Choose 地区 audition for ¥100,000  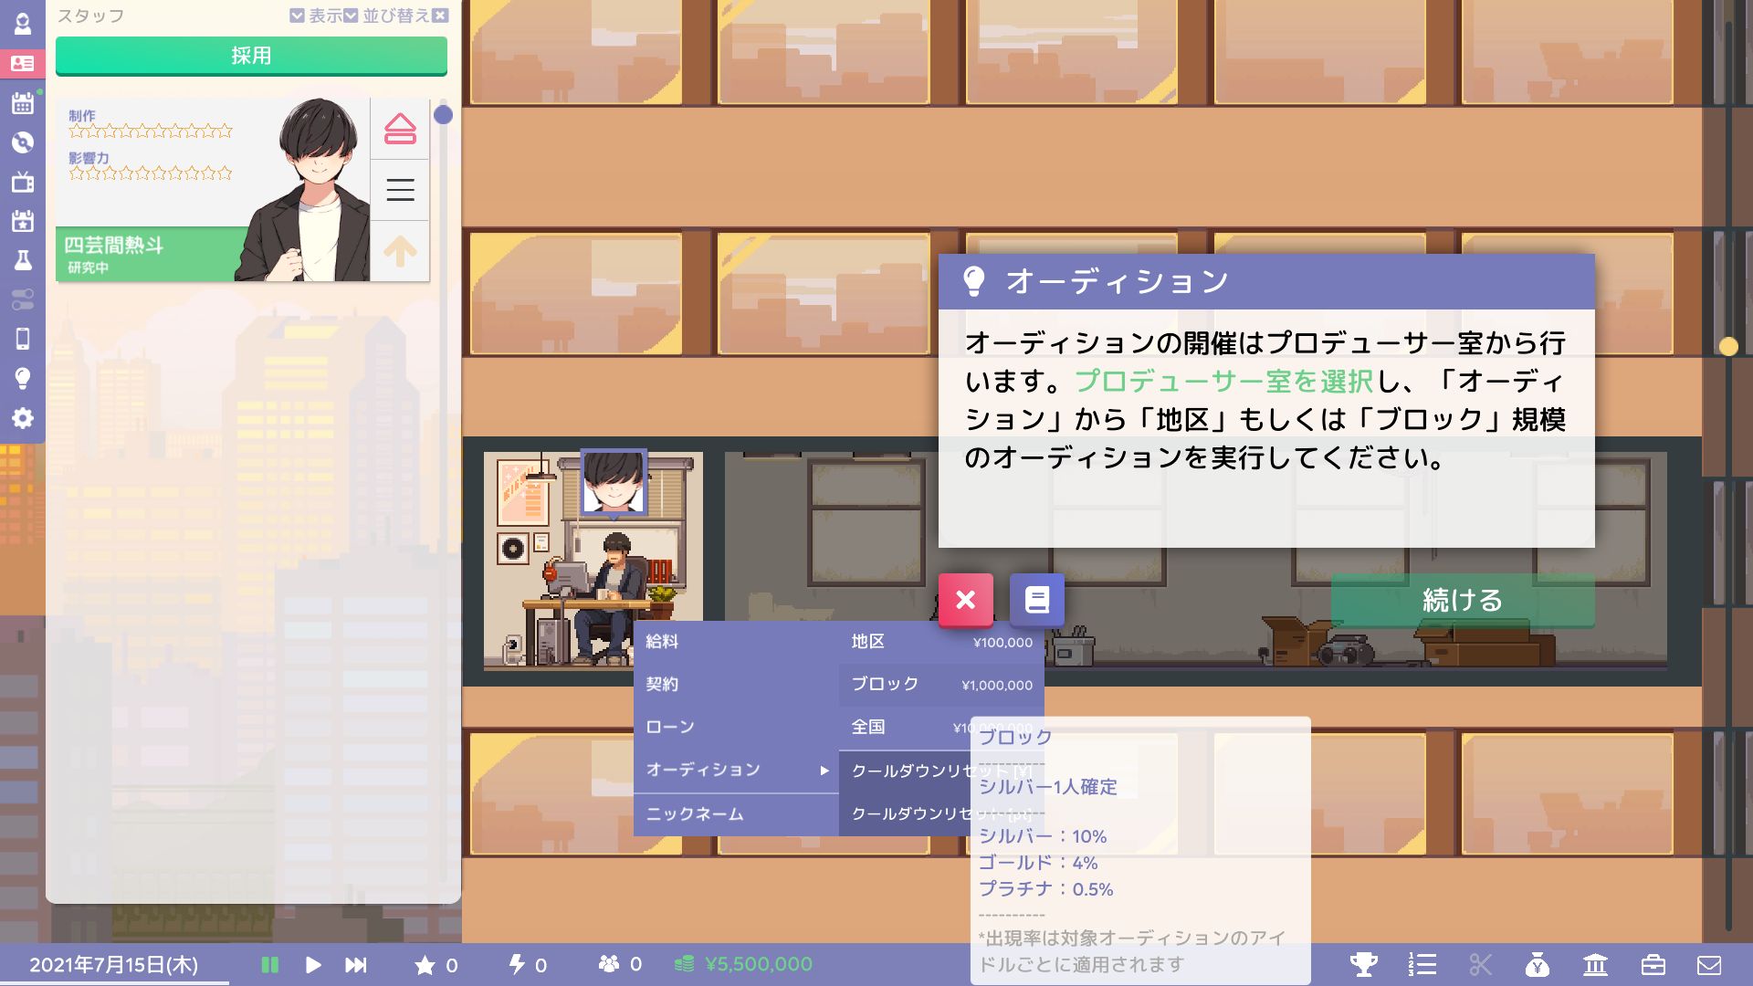click(941, 642)
